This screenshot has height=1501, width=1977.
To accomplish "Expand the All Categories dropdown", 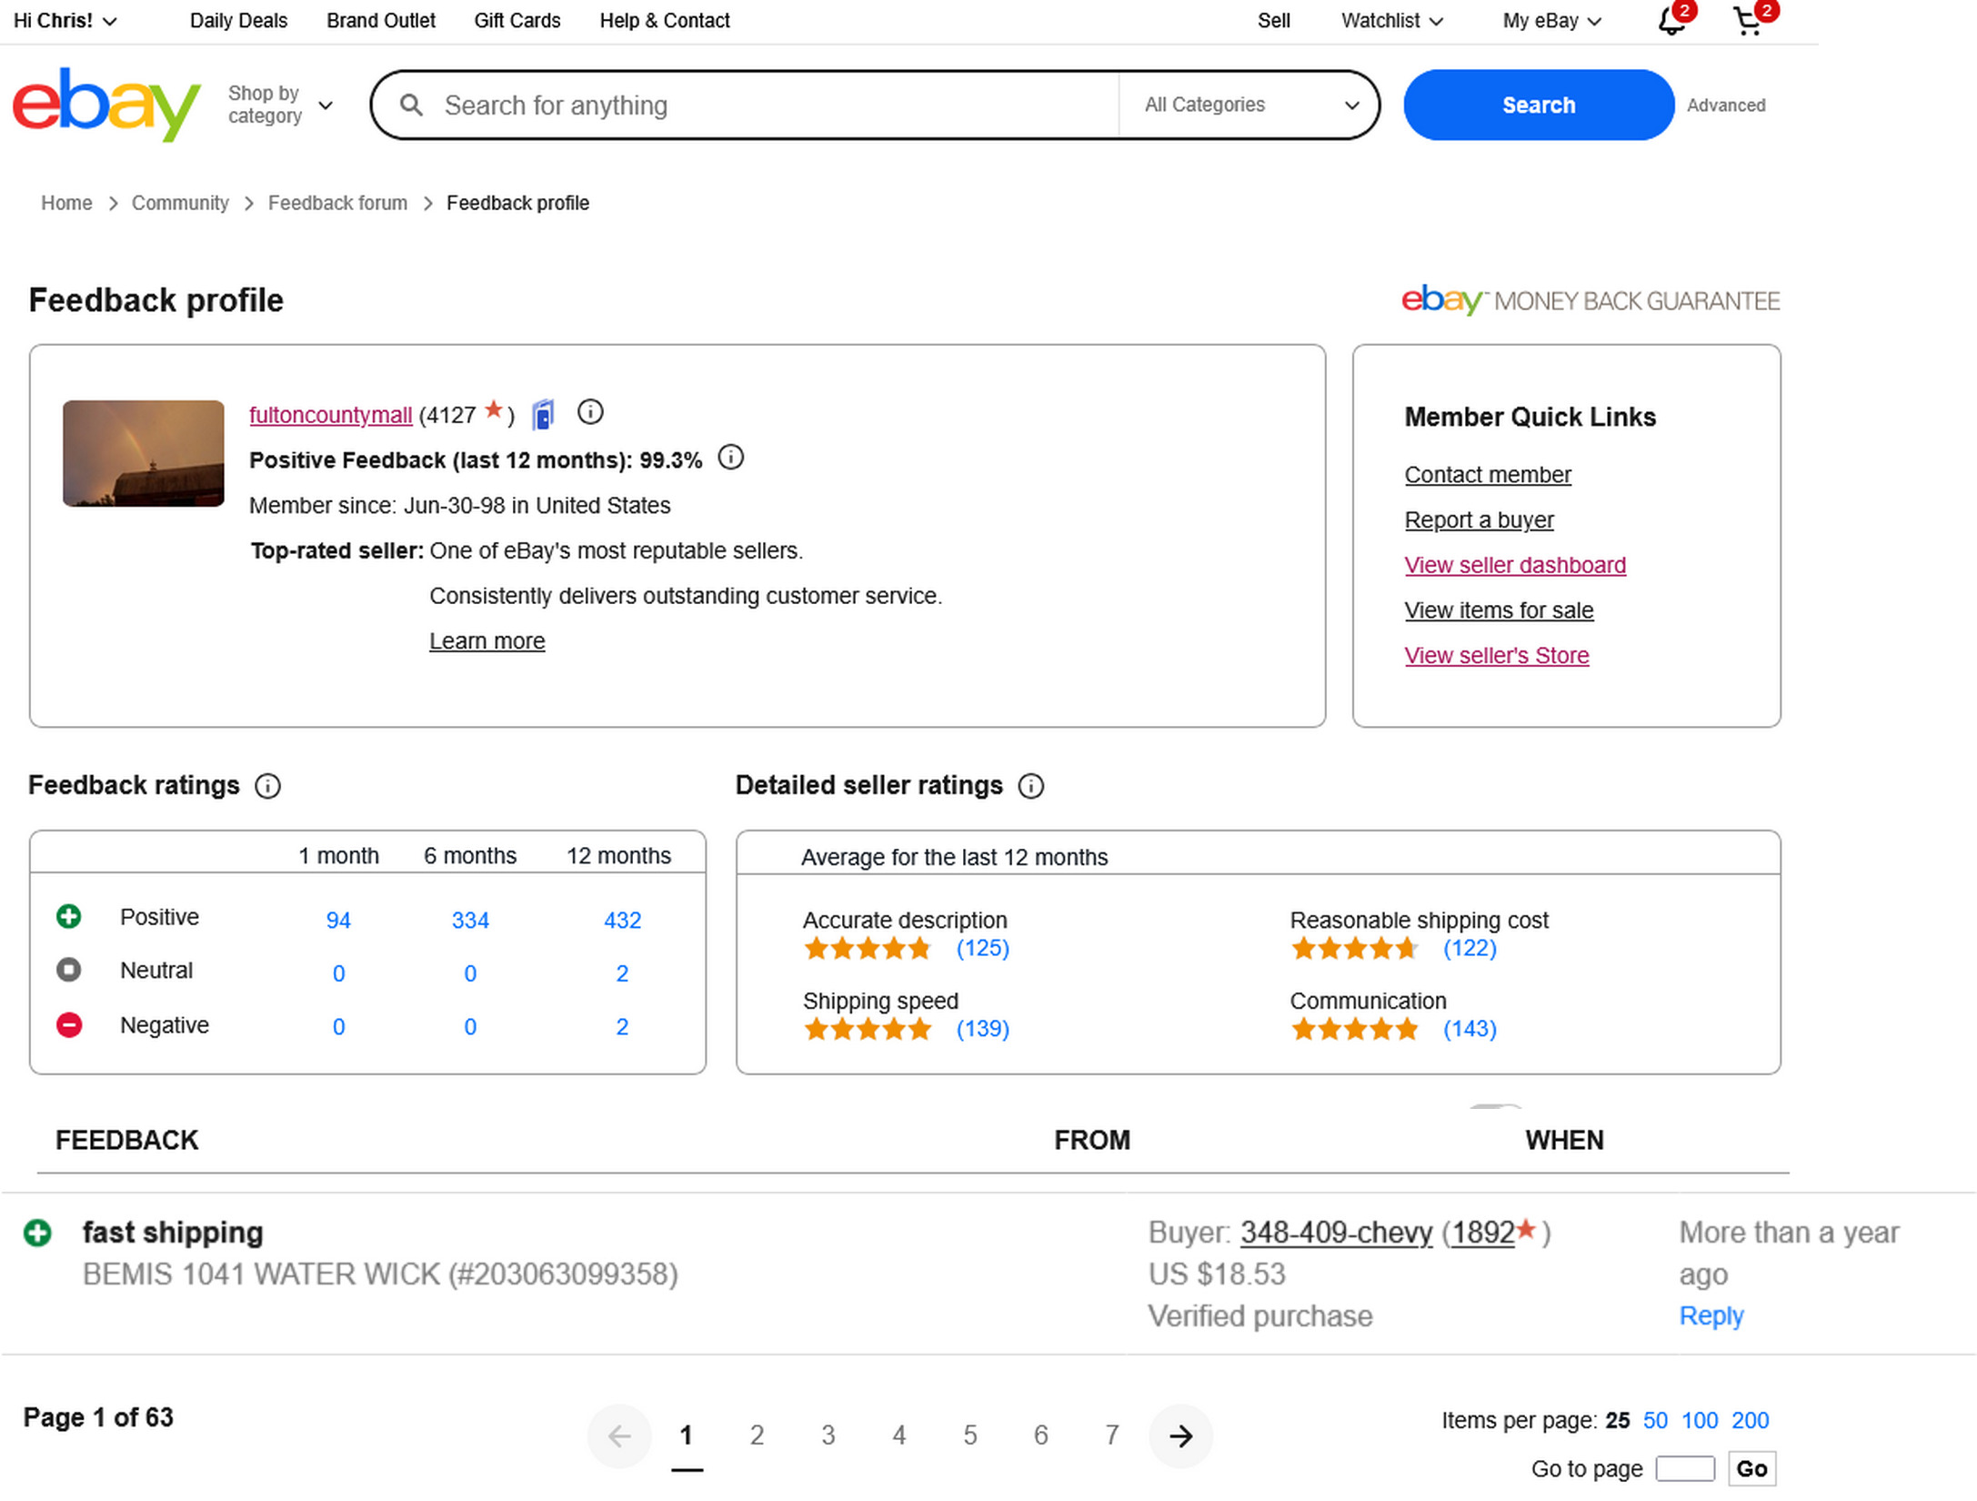I will (1249, 105).
